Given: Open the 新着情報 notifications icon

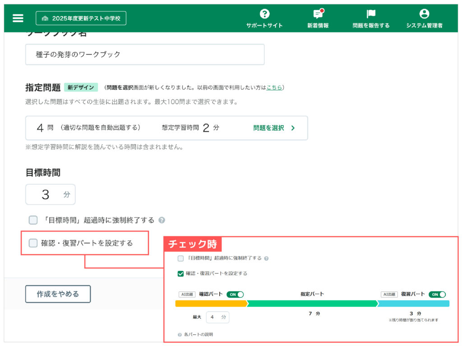Looking at the screenshot, I should pos(318,14).
